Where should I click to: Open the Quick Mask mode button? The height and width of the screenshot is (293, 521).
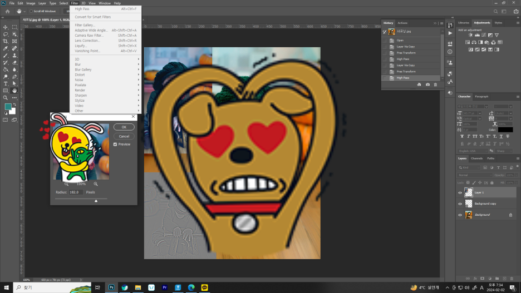point(6,120)
